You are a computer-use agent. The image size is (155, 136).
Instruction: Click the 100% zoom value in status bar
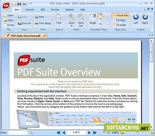pyautogui.click(x=115, y=133)
